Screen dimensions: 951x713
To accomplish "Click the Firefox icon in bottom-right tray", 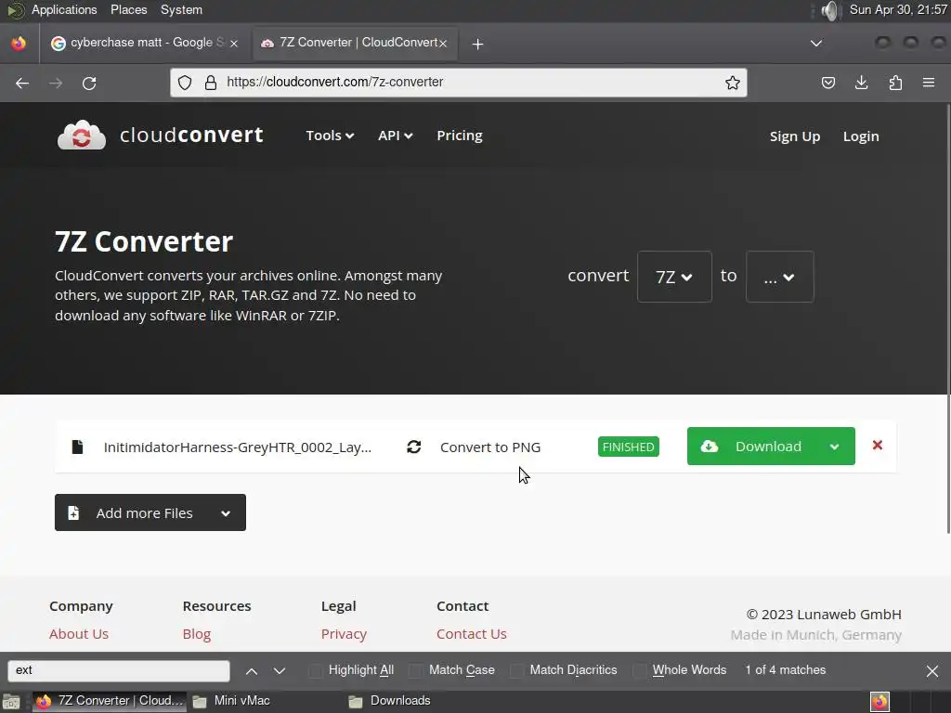I will tap(879, 702).
